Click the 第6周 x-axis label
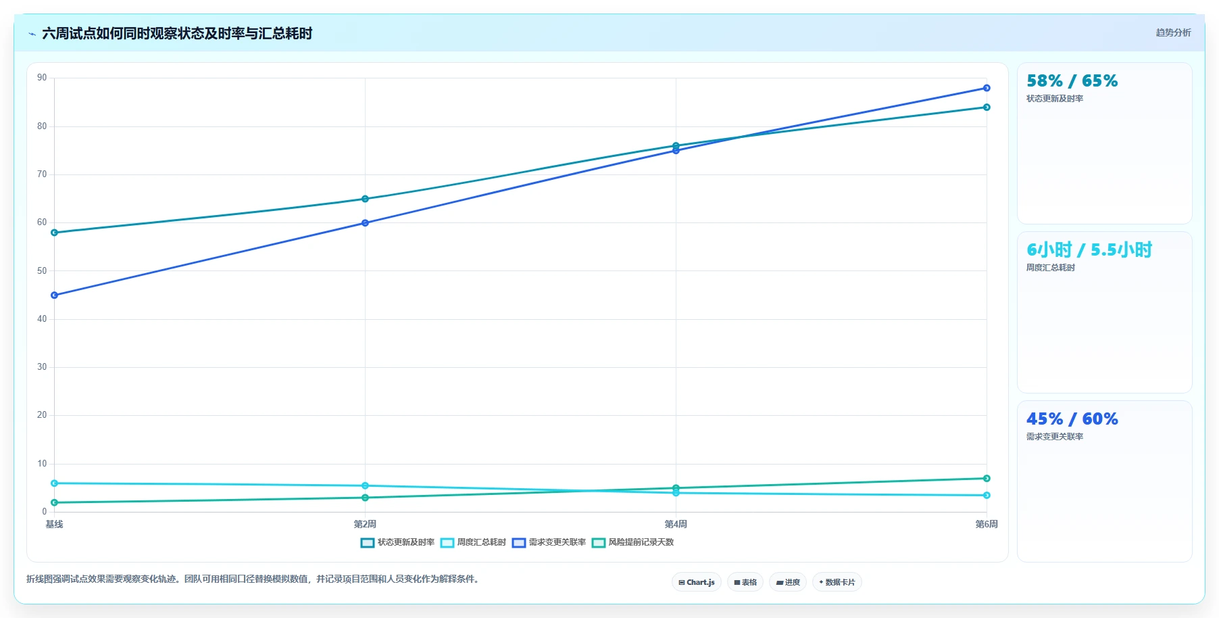 click(987, 525)
